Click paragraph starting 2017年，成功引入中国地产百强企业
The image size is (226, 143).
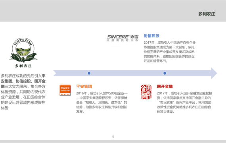[170, 52]
